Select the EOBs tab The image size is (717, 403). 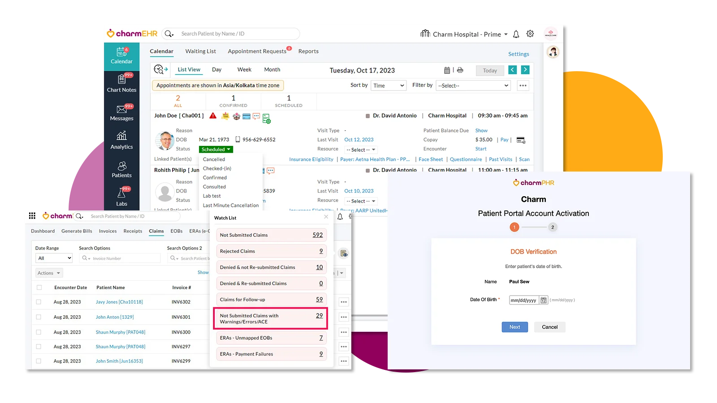point(177,231)
